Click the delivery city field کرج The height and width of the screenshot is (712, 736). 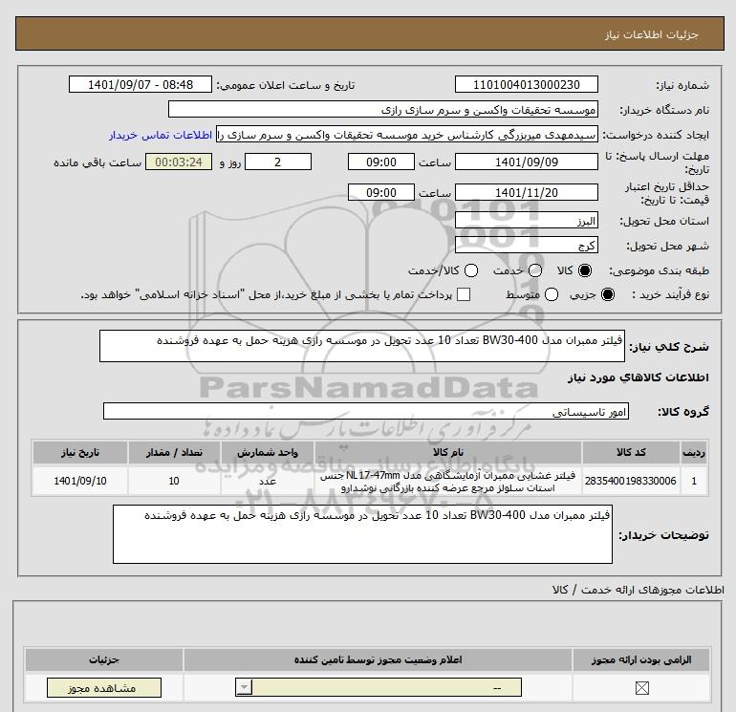pyautogui.click(x=526, y=246)
